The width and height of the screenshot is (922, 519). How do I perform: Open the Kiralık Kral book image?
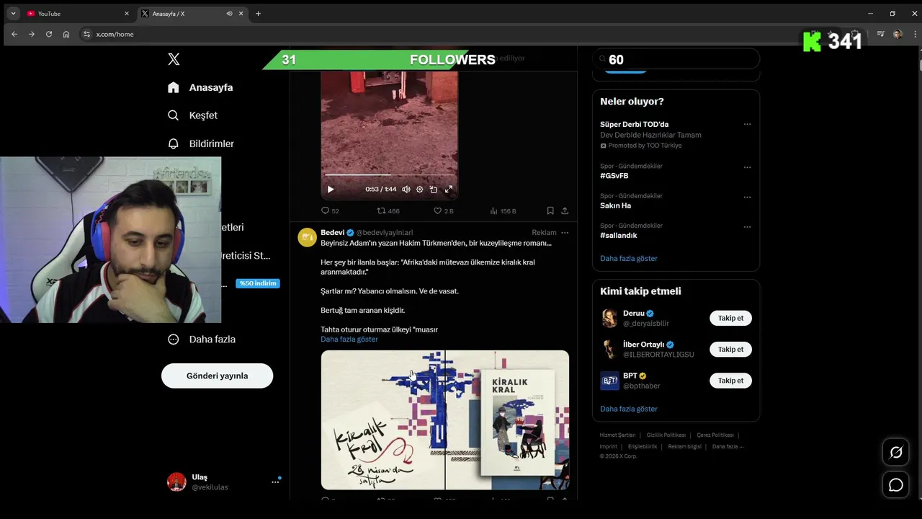[445, 420]
